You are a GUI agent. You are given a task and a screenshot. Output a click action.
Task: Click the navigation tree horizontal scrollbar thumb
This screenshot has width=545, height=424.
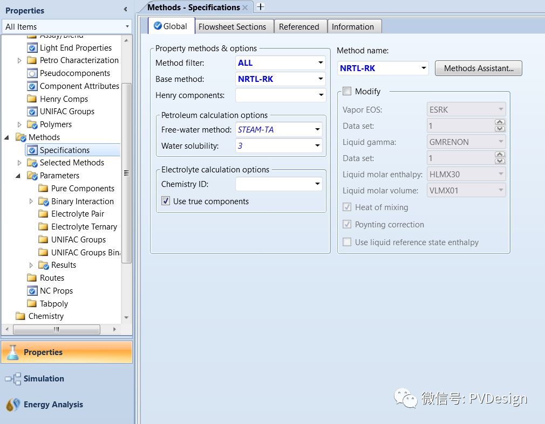[x=57, y=329]
